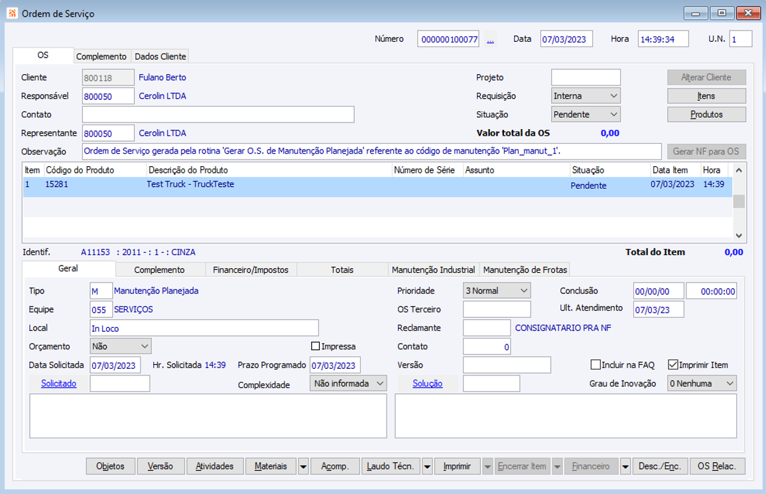Click the Responsável code field 800050
The width and height of the screenshot is (766, 494).
click(108, 96)
